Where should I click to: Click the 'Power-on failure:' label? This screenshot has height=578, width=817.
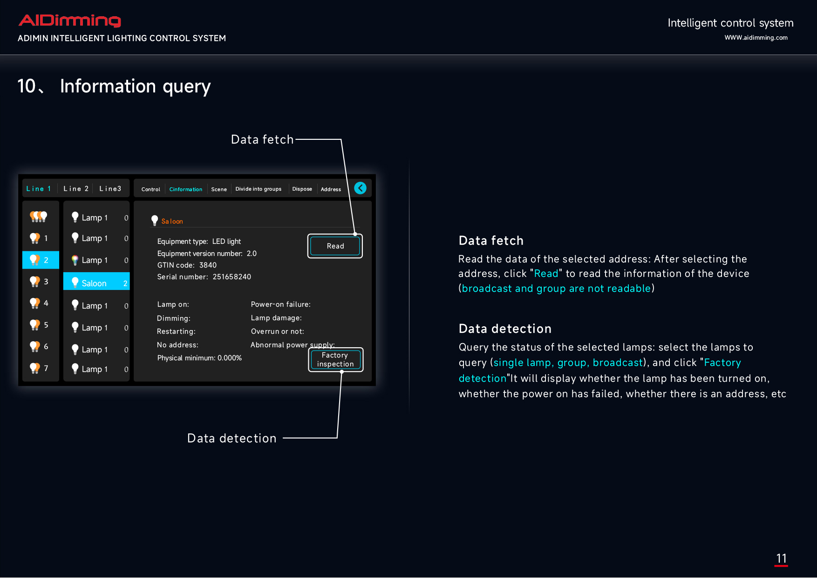[281, 304]
